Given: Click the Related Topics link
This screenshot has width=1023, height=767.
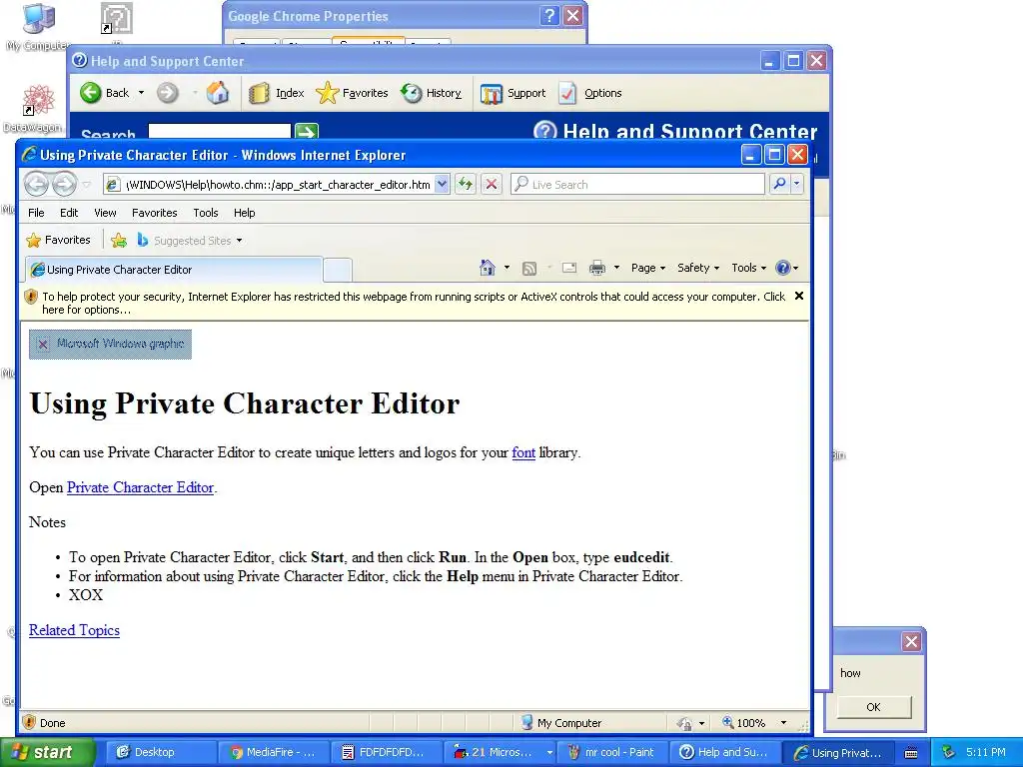Looking at the screenshot, I should pos(74,631).
